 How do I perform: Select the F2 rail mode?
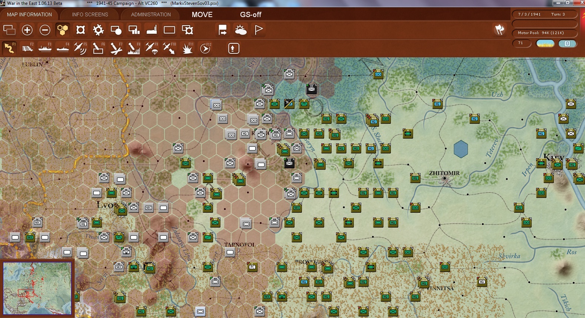coord(27,48)
